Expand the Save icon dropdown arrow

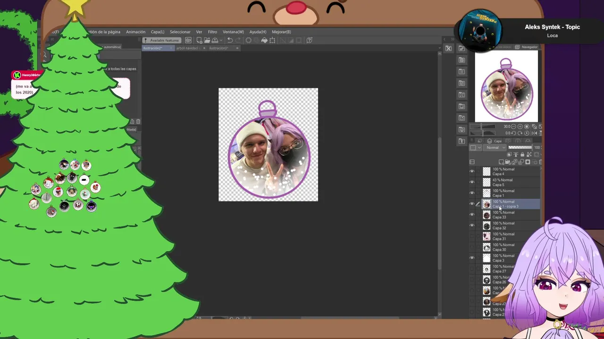point(221,40)
